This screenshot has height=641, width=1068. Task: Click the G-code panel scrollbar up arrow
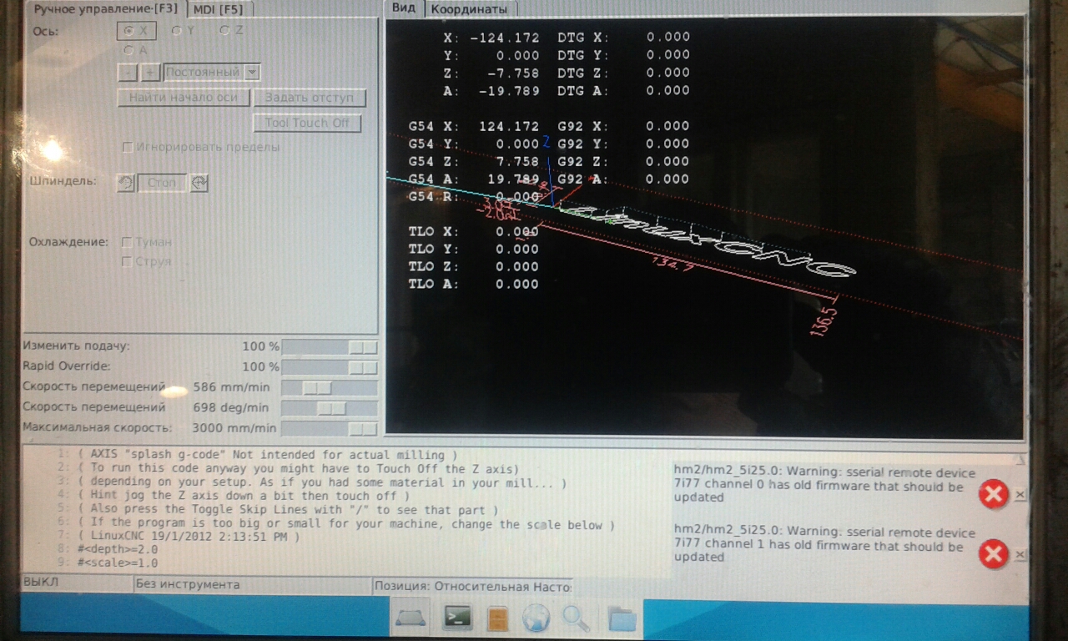click(x=1020, y=458)
